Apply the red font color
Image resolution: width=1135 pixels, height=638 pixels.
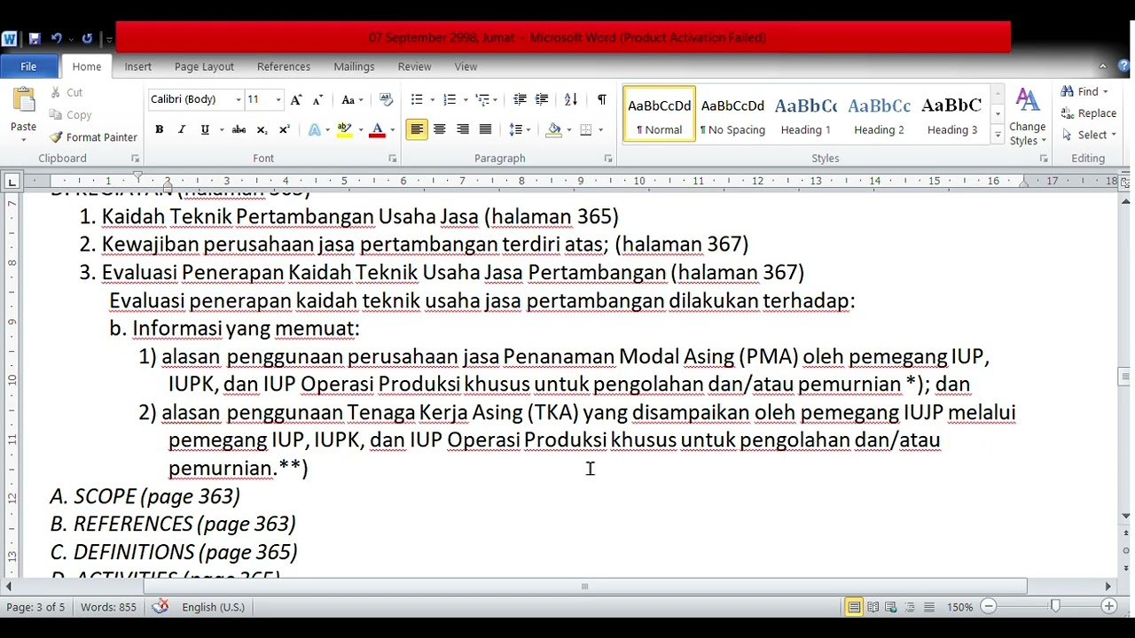(377, 129)
